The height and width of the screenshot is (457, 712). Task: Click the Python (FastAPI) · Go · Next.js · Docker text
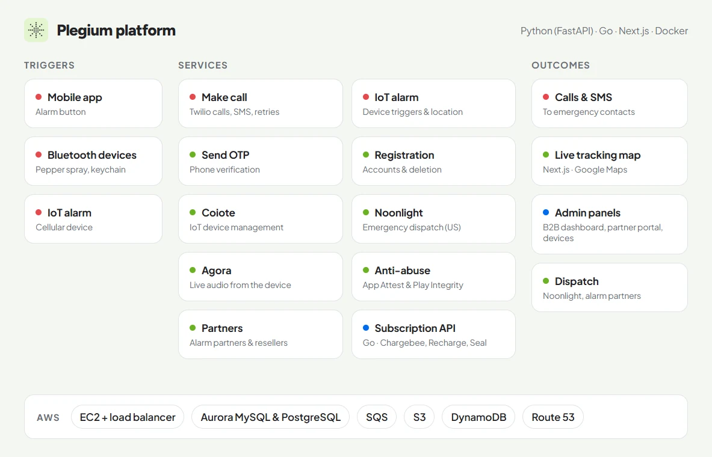604,31
